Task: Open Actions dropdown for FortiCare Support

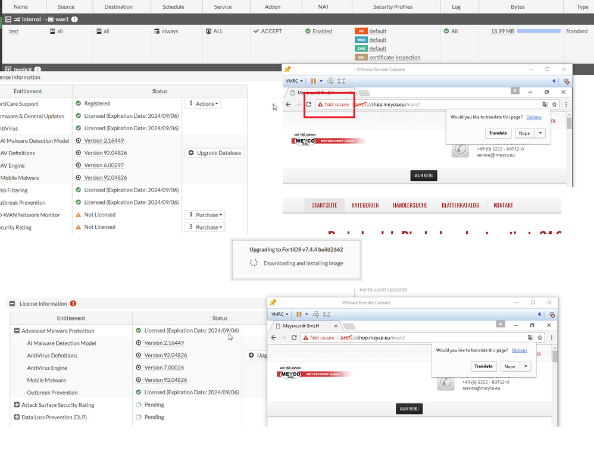Action: [x=203, y=103]
